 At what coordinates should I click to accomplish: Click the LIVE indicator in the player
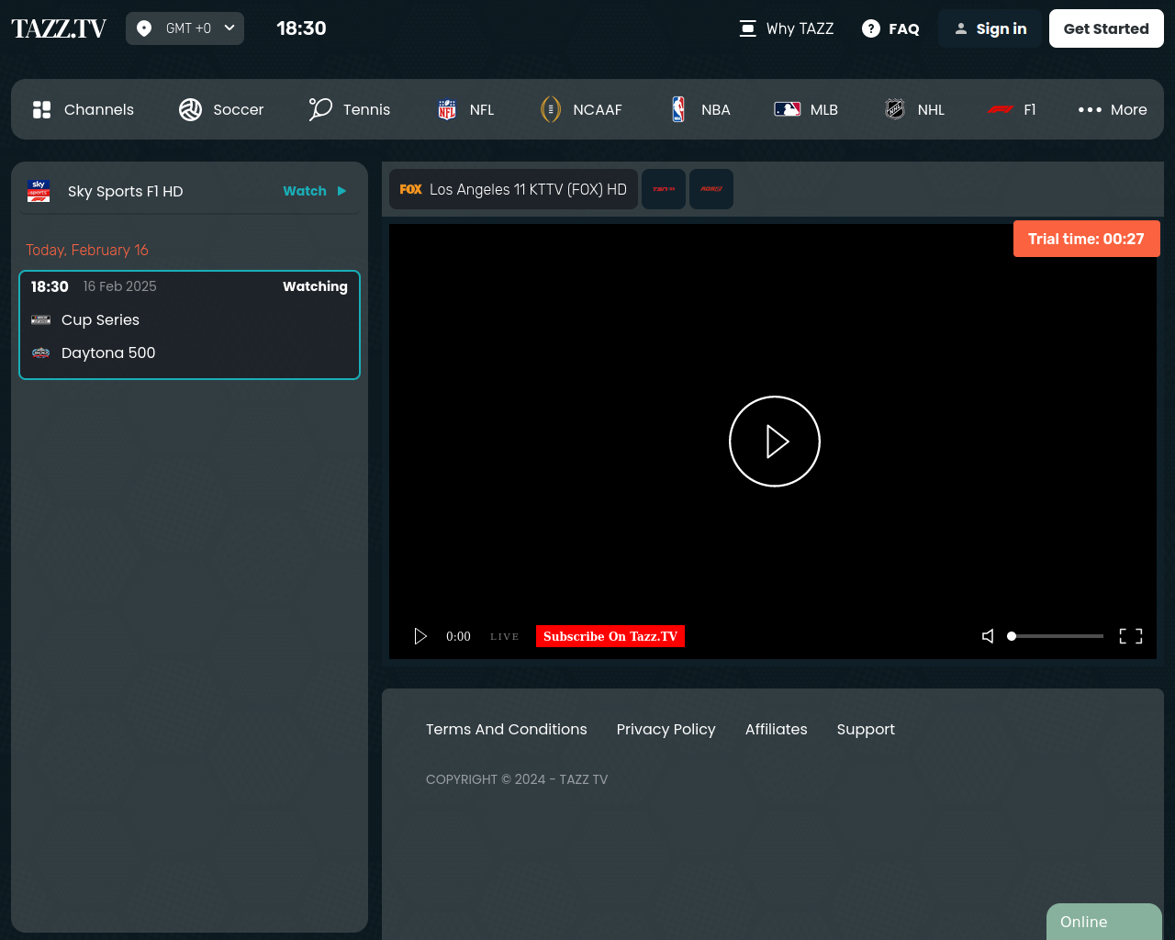(x=504, y=636)
